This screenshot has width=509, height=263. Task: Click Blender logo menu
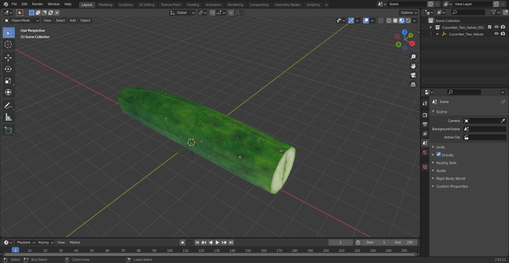6,4
